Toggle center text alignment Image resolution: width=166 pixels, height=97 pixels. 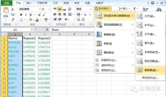(x=60, y=14)
